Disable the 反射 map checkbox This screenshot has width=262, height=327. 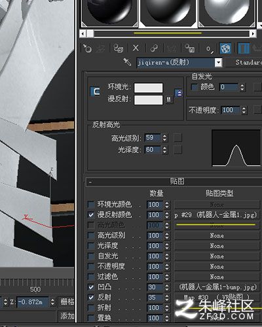pos(91,297)
